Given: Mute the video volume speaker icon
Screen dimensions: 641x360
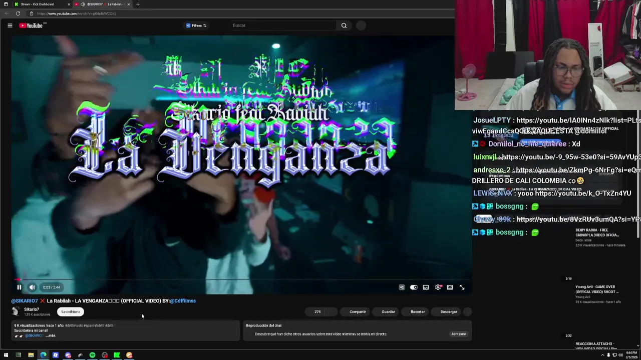Looking at the screenshot, I should (x=32, y=287).
